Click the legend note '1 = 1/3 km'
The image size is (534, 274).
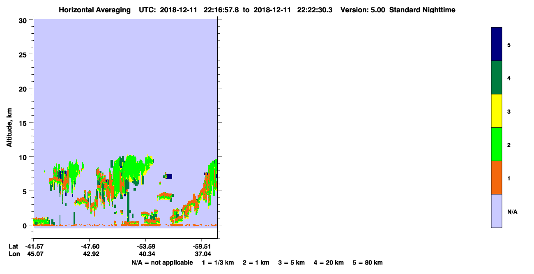click(x=219, y=262)
